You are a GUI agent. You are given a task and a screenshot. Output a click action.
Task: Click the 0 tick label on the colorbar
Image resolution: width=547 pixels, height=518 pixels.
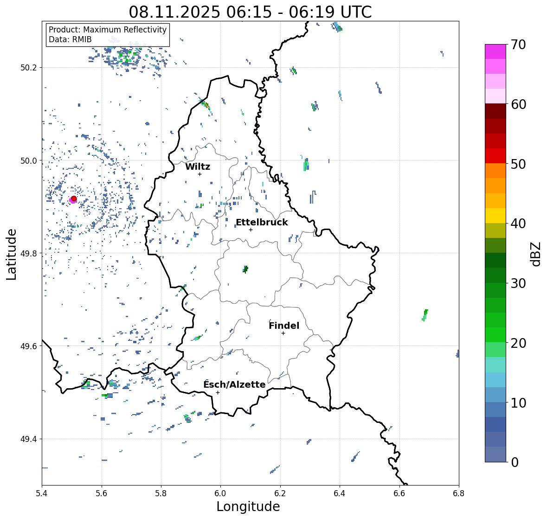coord(515,462)
